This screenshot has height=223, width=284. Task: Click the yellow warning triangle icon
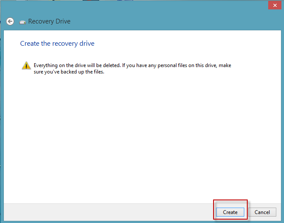point(26,65)
